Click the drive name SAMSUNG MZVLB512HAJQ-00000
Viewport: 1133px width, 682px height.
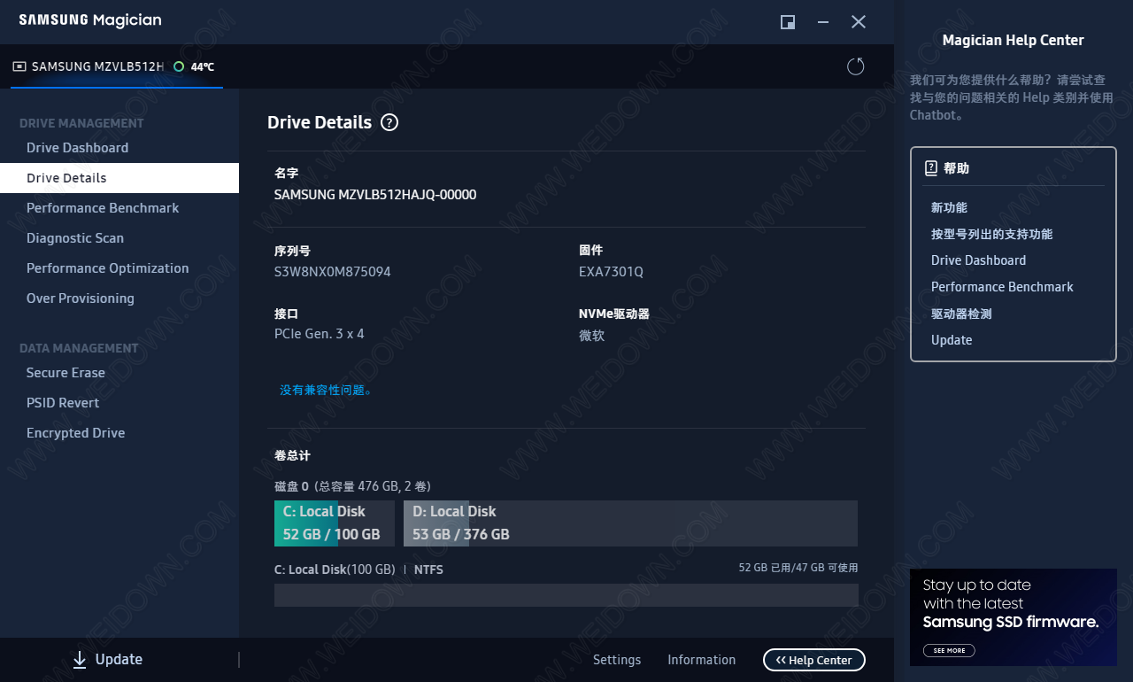click(x=375, y=195)
